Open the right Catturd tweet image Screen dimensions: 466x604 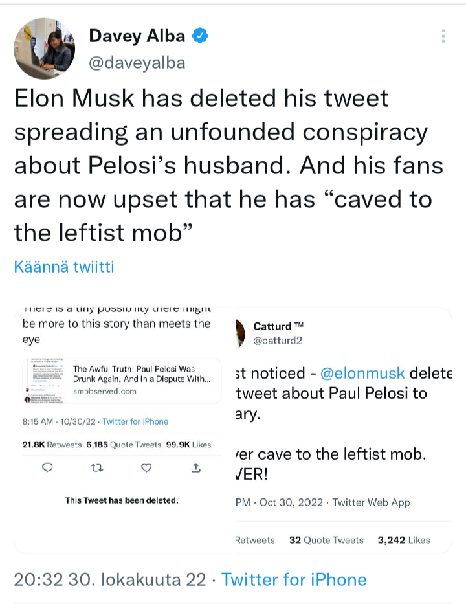pyautogui.click(x=343, y=430)
